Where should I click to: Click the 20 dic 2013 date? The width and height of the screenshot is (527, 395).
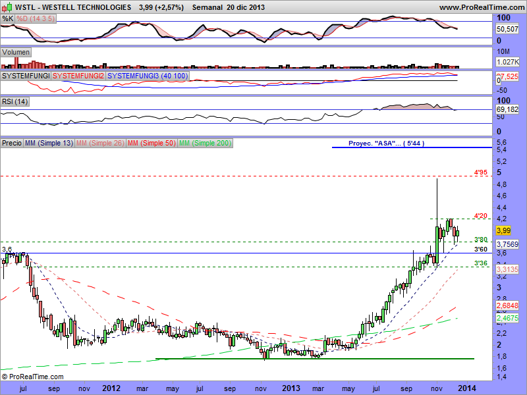click(x=246, y=7)
